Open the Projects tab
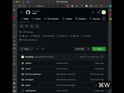This screenshot has height=93, width=124. pyautogui.click(x=81, y=19)
